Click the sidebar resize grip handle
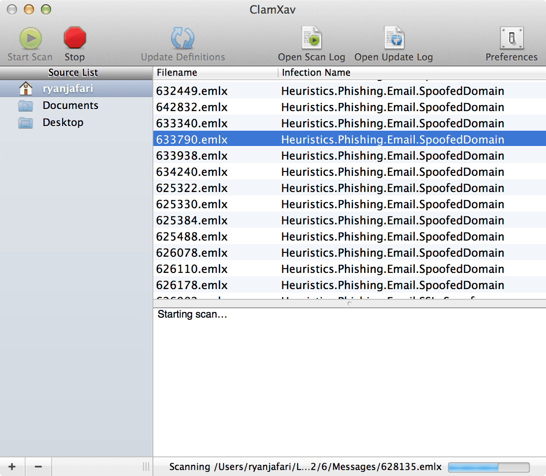 (146, 467)
